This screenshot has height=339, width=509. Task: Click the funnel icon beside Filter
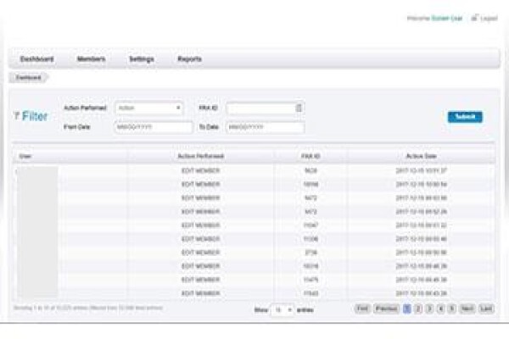point(17,116)
